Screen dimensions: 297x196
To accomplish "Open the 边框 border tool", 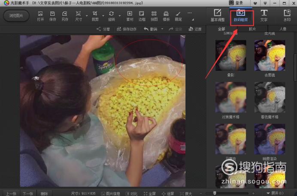I will [142, 16].
